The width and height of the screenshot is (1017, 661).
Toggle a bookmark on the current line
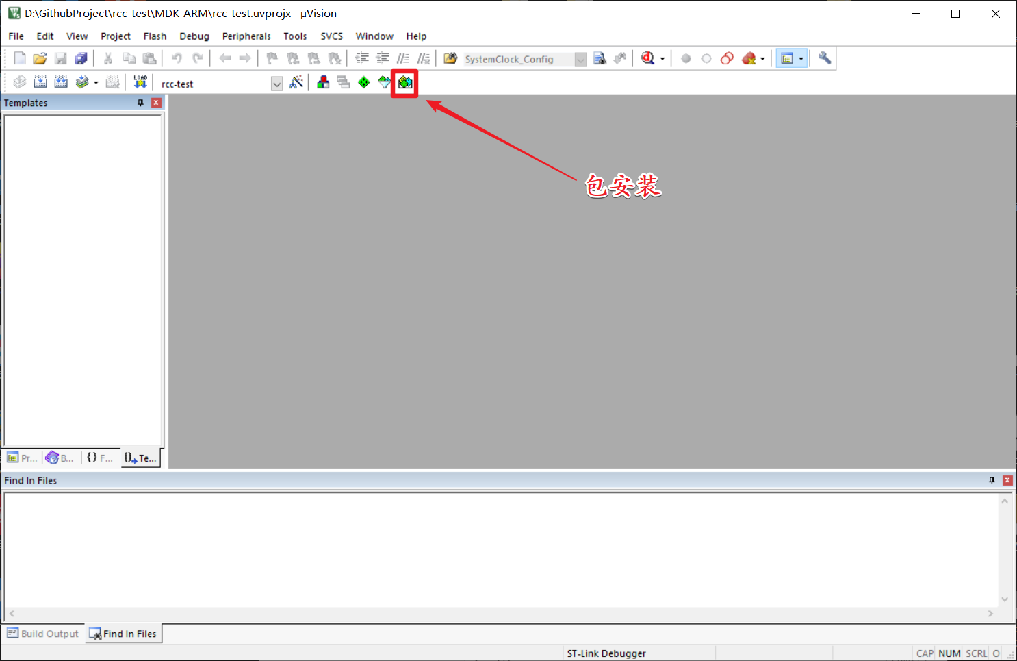(x=272, y=59)
